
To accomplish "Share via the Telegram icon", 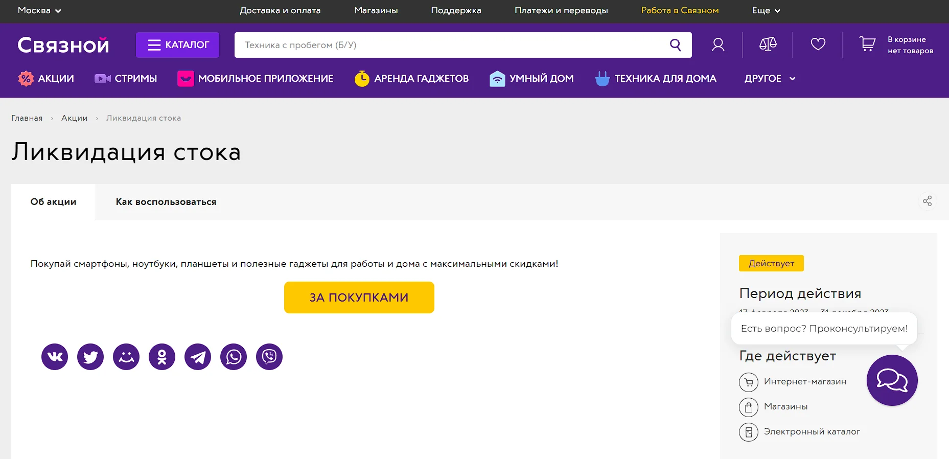I will [x=198, y=357].
